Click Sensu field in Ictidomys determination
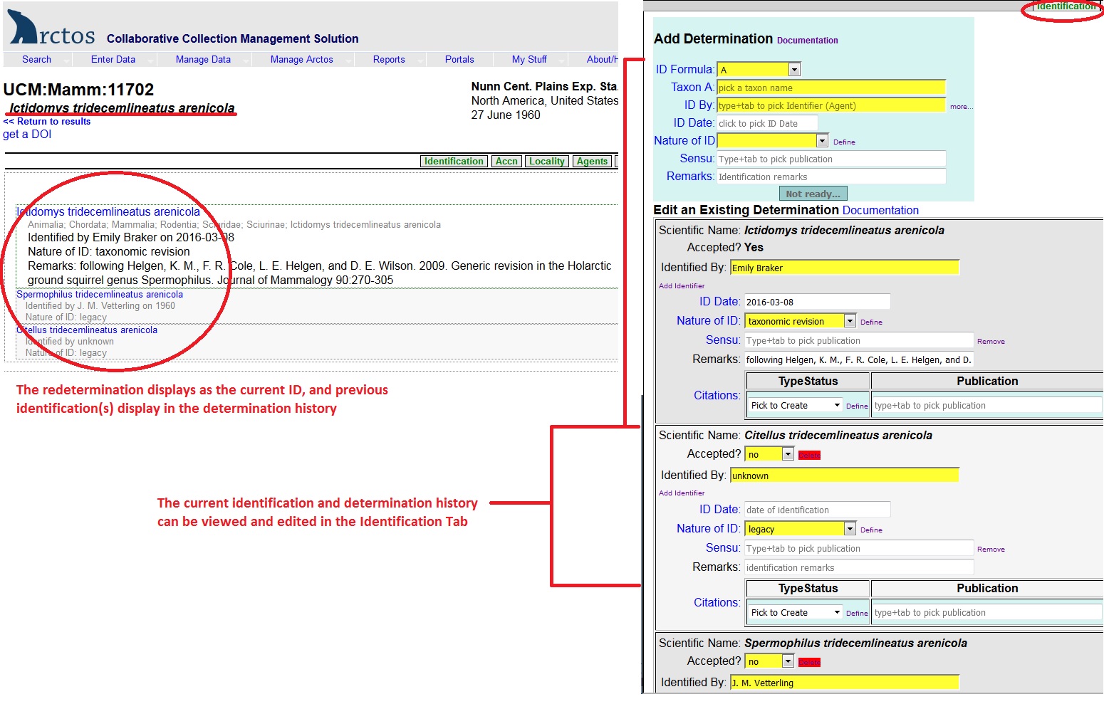The width and height of the screenshot is (1104, 704). tap(858, 340)
